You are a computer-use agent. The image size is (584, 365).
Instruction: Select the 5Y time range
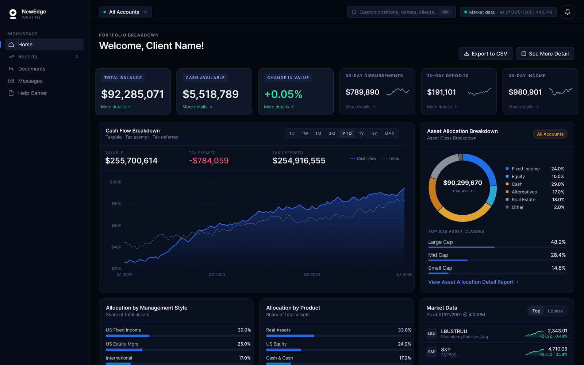click(x=374, y=134)
